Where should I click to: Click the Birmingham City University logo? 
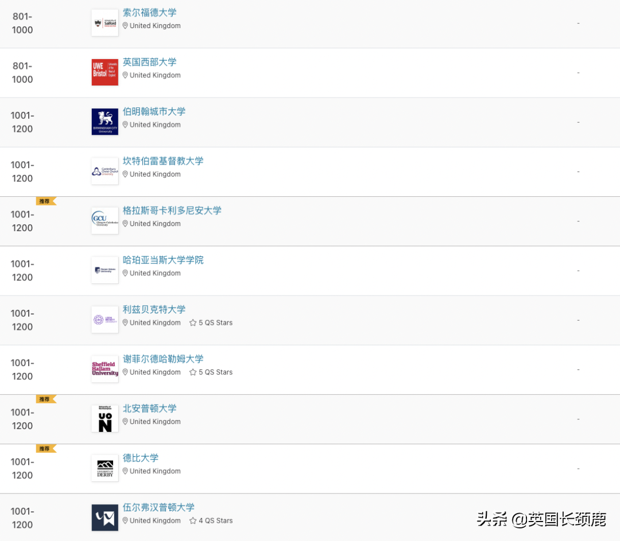(105, 122)
